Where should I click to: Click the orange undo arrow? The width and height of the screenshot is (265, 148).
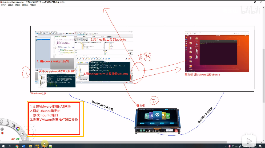(13, 139)
